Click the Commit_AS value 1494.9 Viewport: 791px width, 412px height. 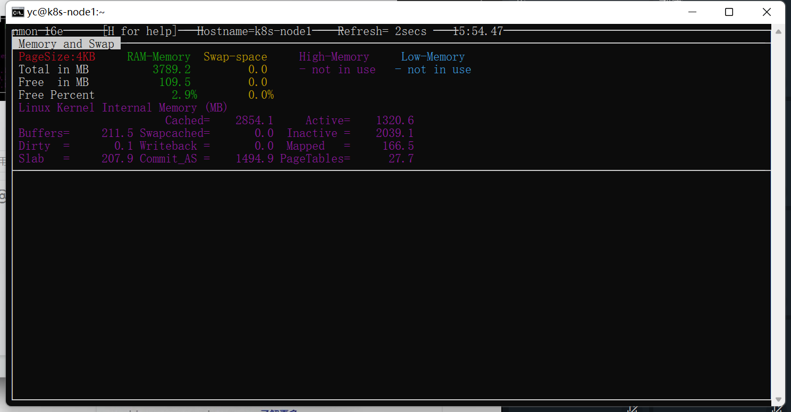(x=255, y=159)
